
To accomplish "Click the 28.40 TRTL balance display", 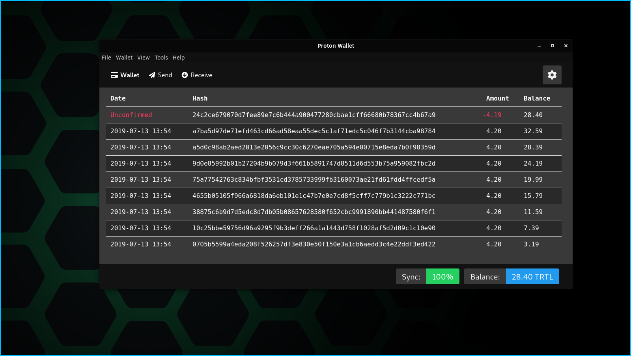I will 532,276.
